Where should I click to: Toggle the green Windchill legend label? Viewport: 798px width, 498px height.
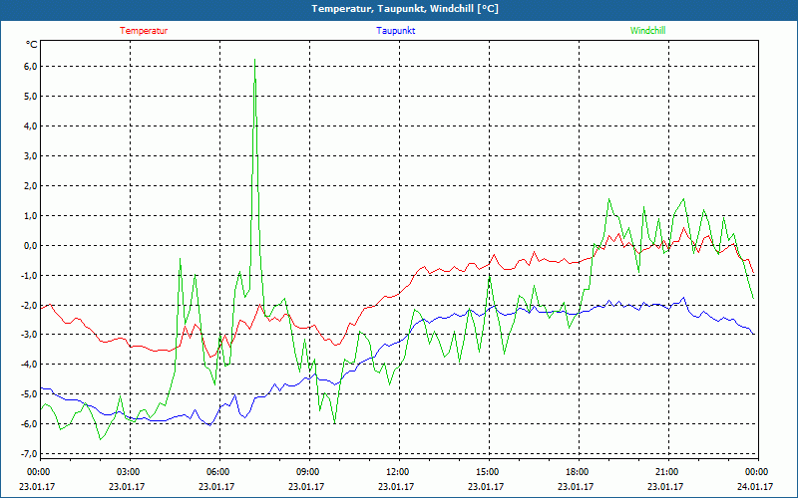pos(647,31)
